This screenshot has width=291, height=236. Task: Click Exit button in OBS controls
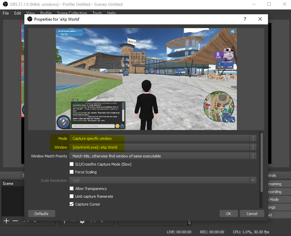point(279,215)
